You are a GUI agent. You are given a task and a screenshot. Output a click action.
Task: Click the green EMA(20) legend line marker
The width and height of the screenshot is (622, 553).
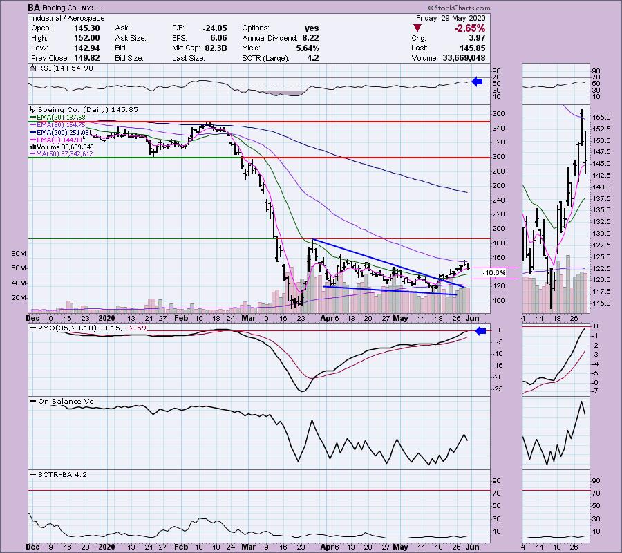click(32, 118)
